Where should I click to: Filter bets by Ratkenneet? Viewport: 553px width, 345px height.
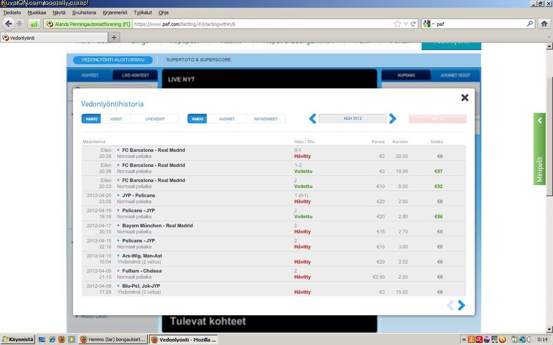click(266, 119)
